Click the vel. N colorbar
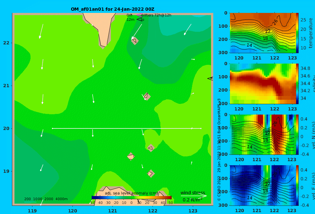This screenshot has height=214, width=315. pyautogui.click(x=297, y=134)
